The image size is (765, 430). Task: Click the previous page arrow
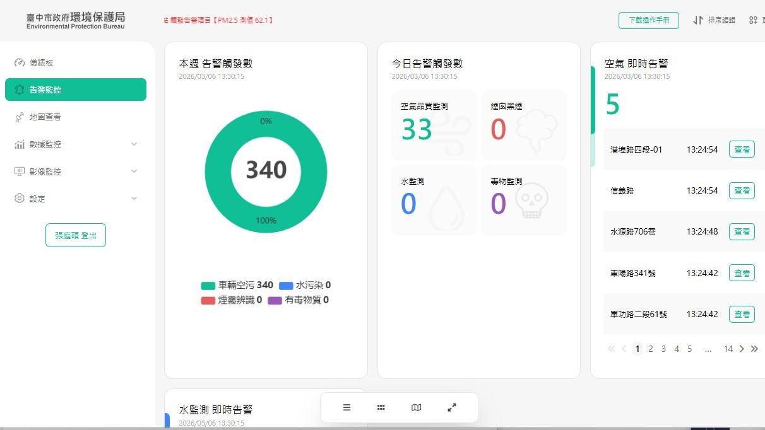[624, 349]
